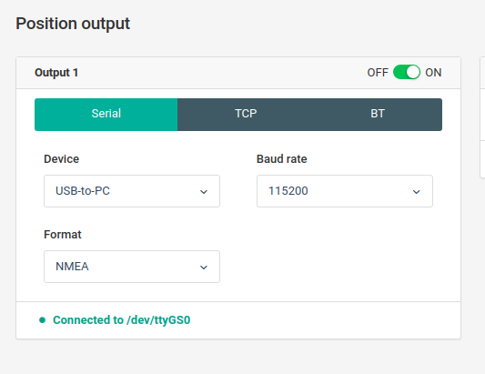Image resolution: width=485 pixels, height=374 pixels.
Task: Click the Output 1 panel title
Action: (56, 73)
